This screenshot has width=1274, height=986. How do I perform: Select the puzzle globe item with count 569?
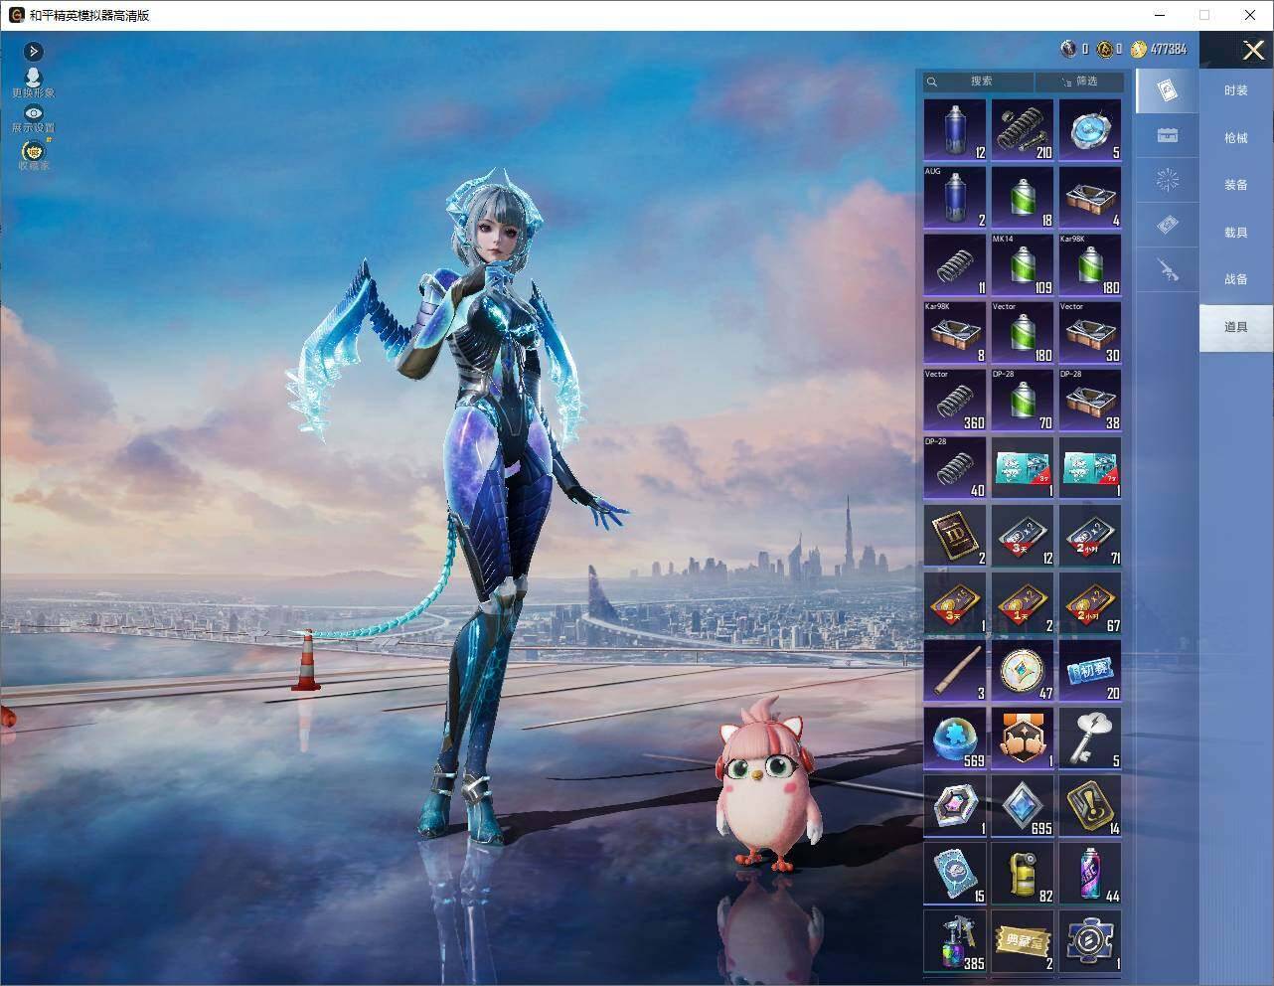(x=955, y=738)
